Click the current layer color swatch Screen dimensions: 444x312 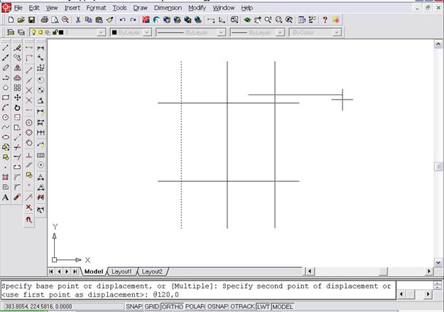pyautogui.click(x=61, y=32)
